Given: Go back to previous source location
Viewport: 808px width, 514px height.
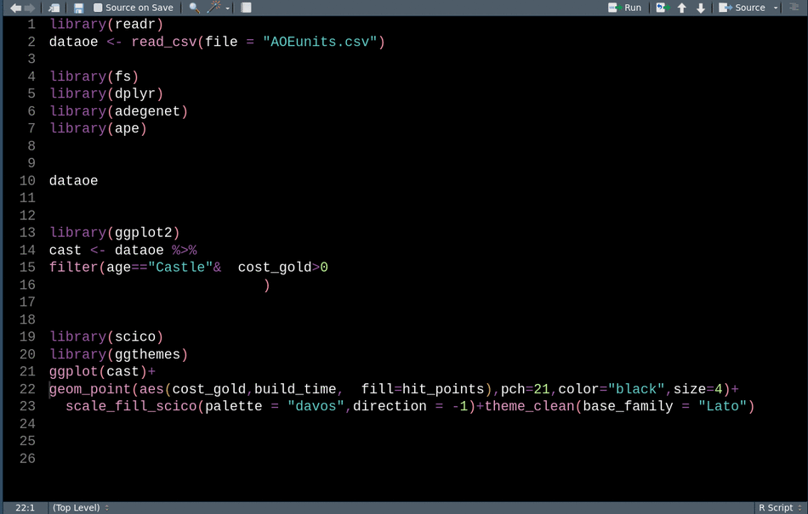Looking at the screenshot, I should (16, 8).
